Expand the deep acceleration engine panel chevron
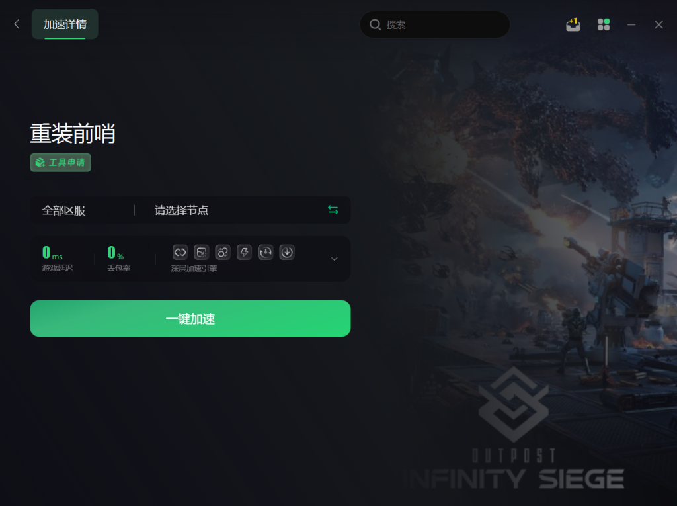The width and height of the screenshot is (677, 506). coord(334,259)
